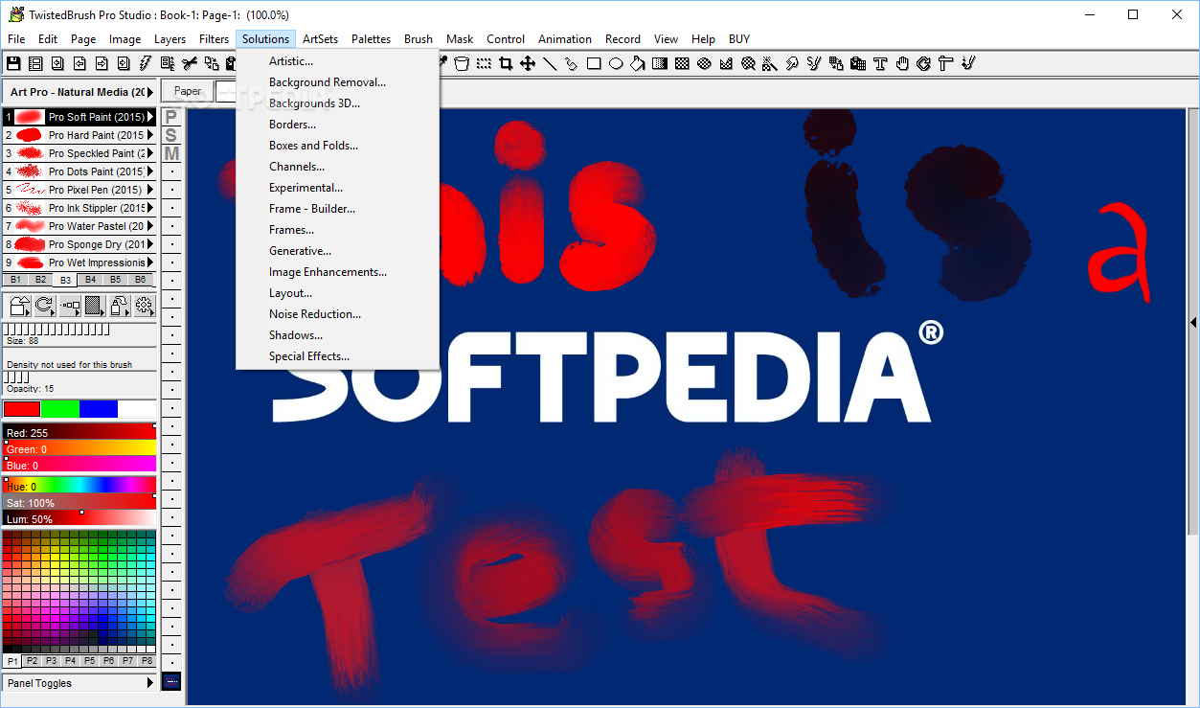Click the page layout list icon

[35, 63]
